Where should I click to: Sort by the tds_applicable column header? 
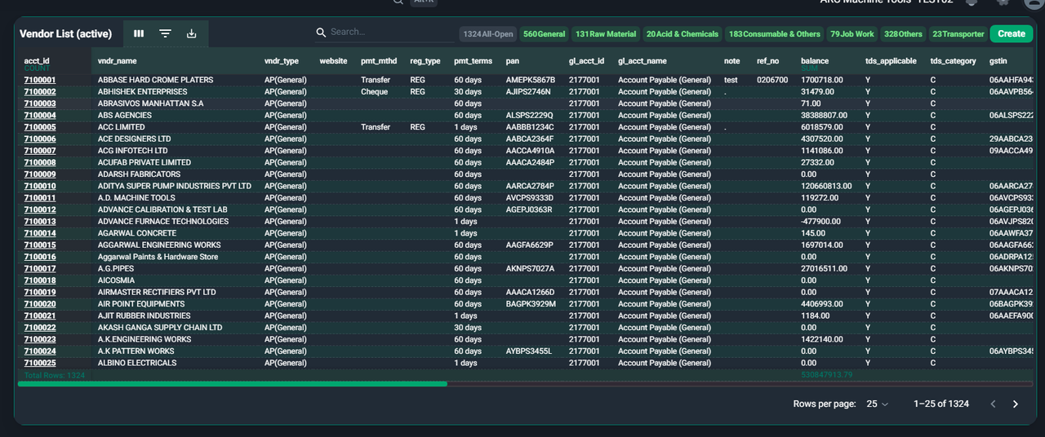891,61
